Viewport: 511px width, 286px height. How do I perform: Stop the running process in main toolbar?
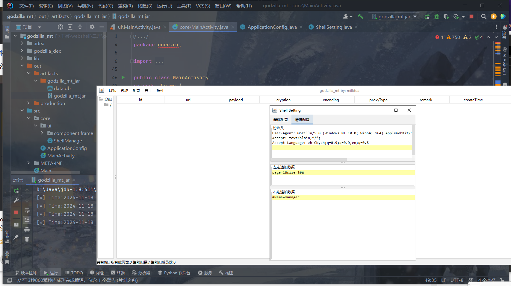[x=471, y=17]
